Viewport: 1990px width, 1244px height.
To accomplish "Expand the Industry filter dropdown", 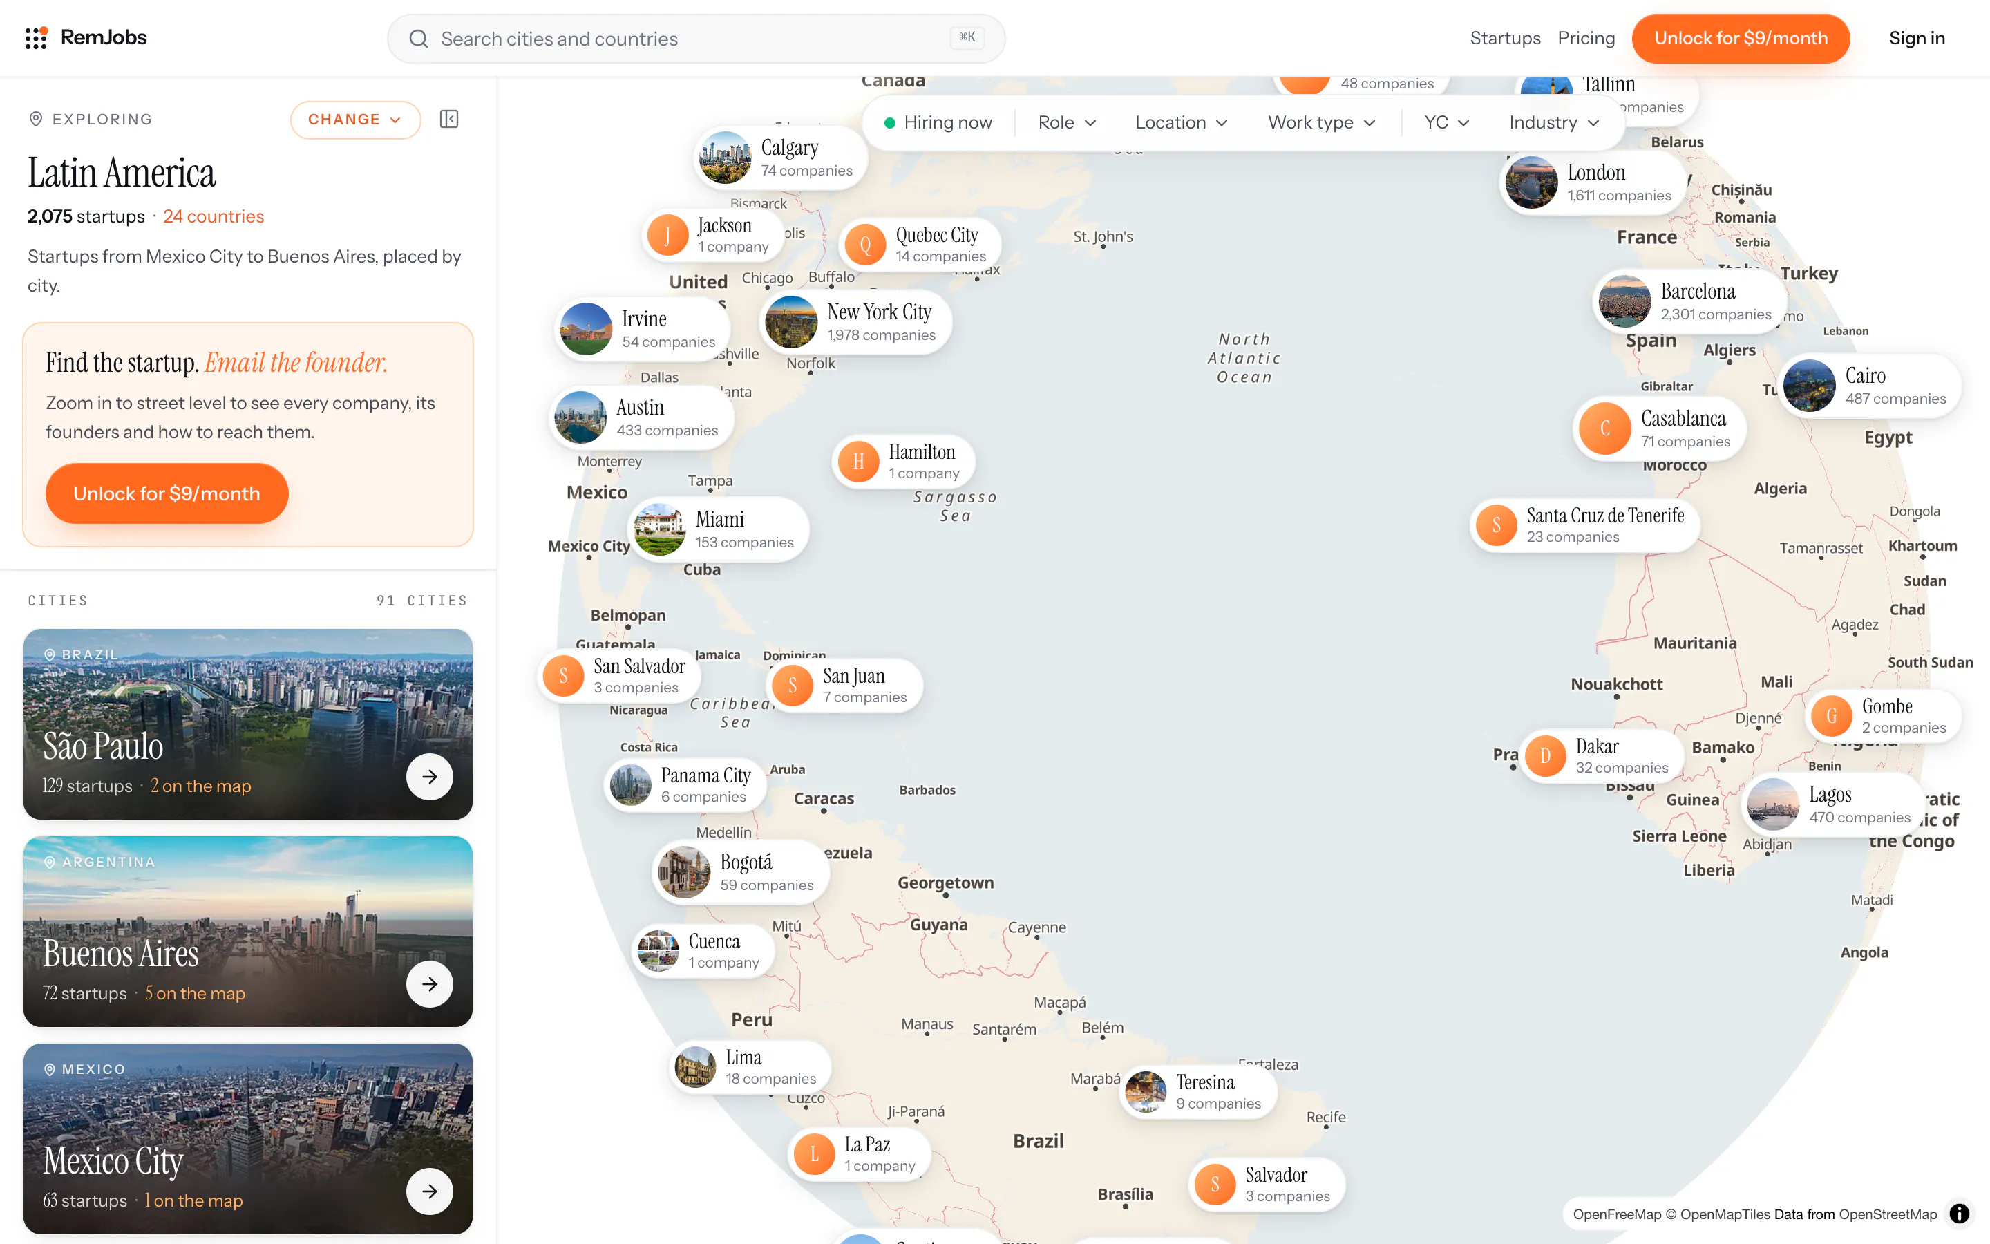I will pyautogui.click(x=1554, y=122).
